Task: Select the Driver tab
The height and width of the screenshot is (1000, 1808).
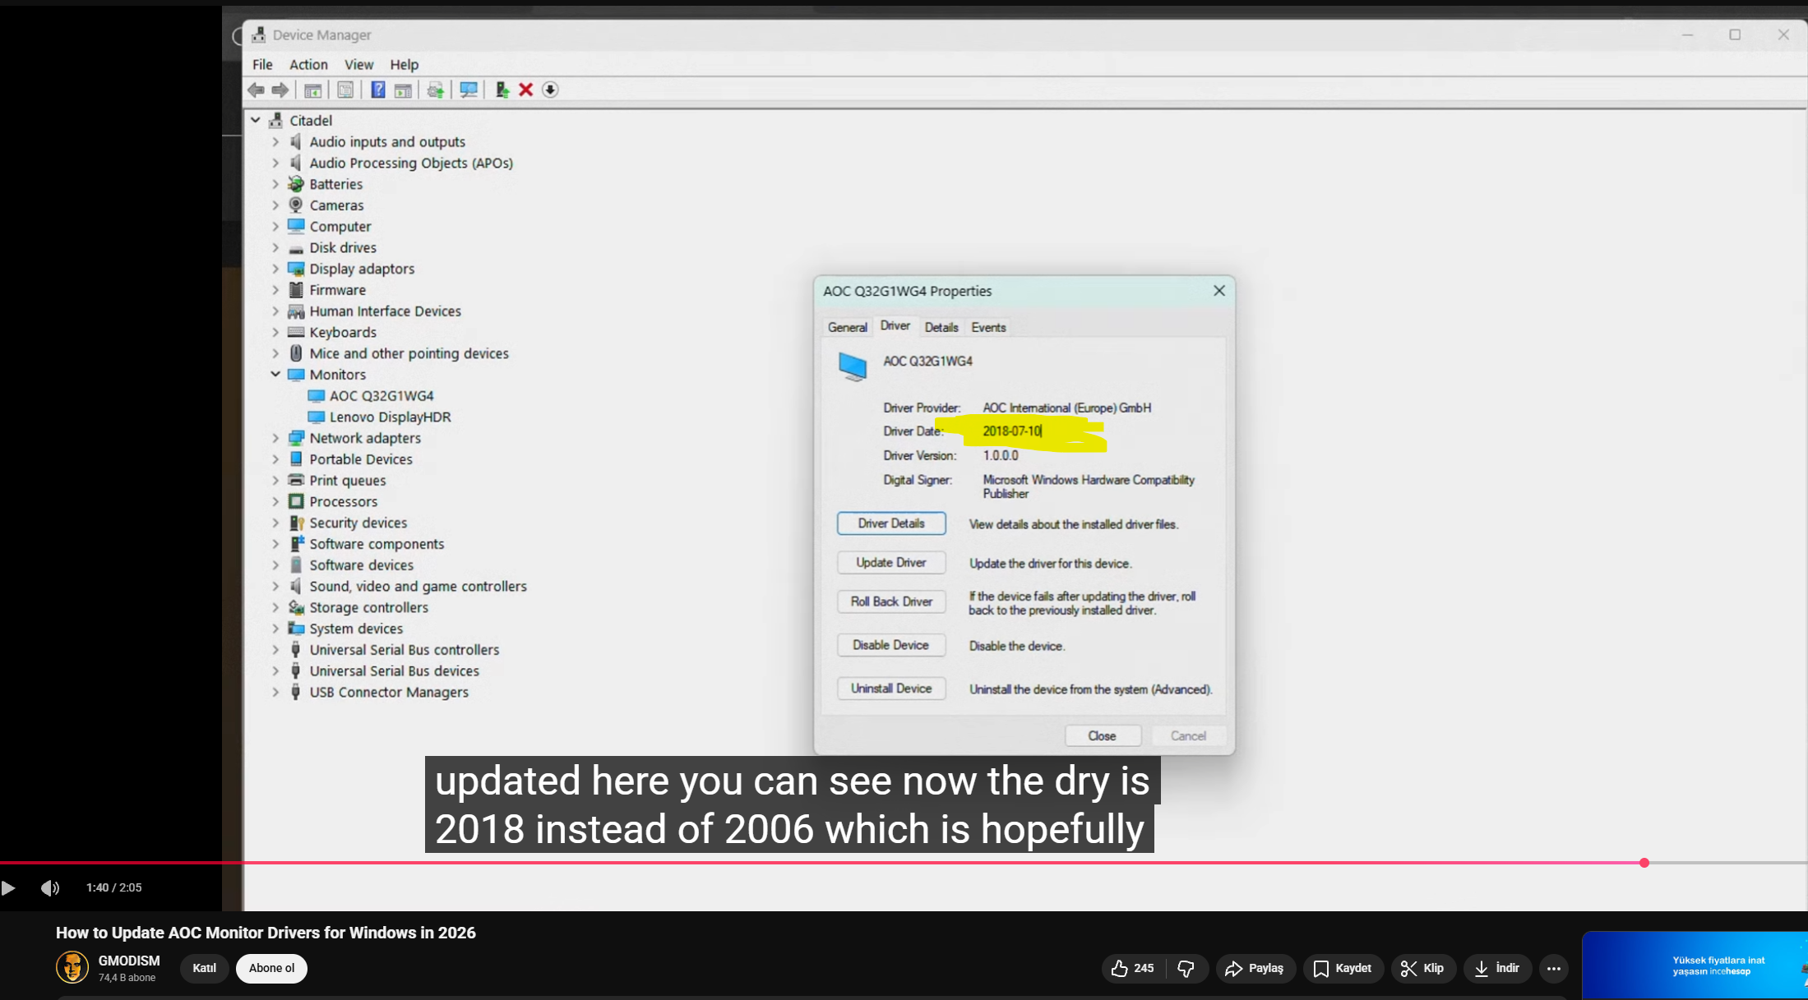Action: click(895, 325)
